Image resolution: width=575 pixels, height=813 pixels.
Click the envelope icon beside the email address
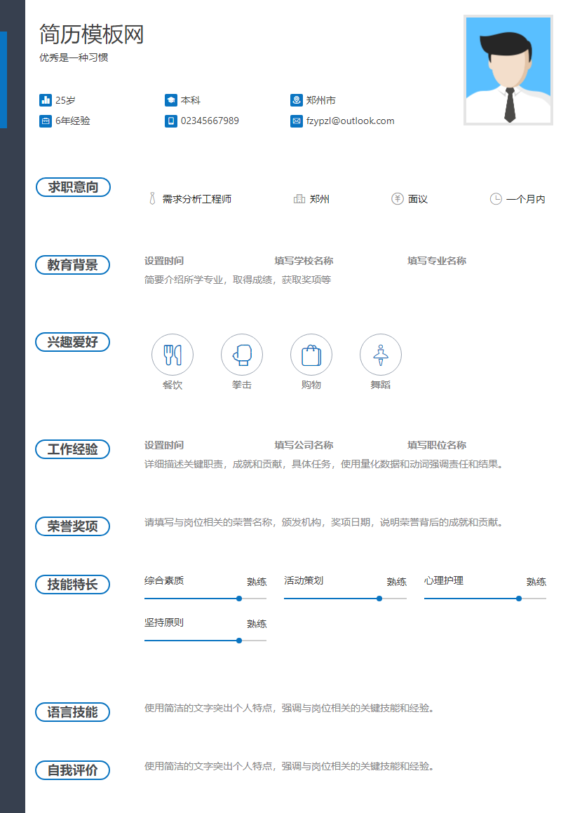(296, 121)
